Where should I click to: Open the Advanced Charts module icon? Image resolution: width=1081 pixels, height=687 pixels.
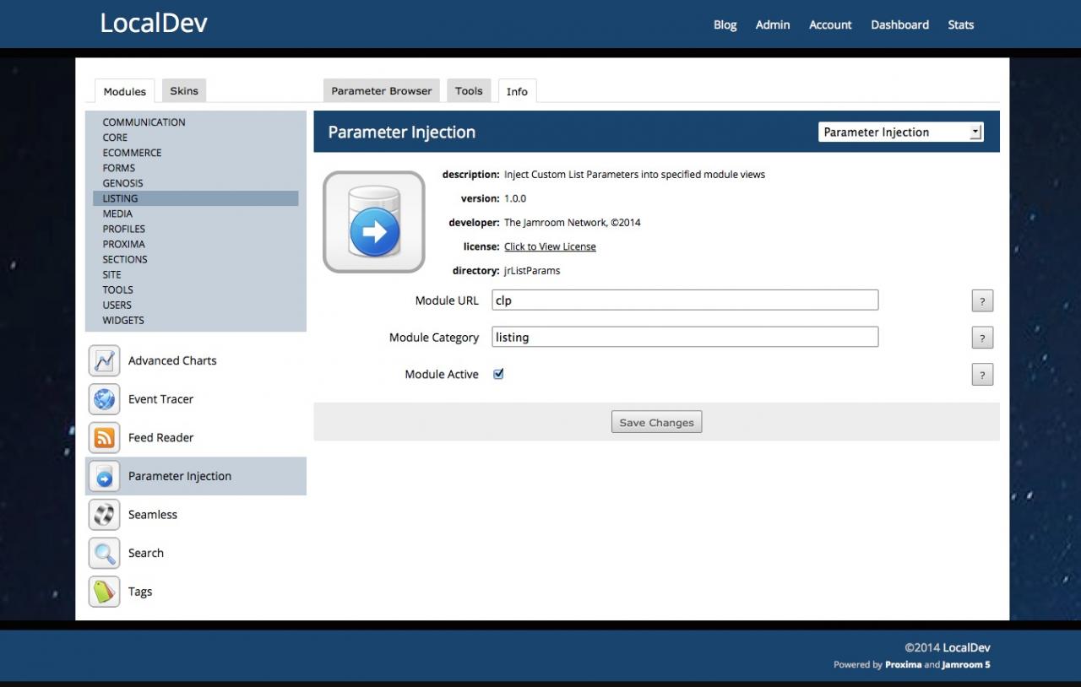click(x=104, y=361)
